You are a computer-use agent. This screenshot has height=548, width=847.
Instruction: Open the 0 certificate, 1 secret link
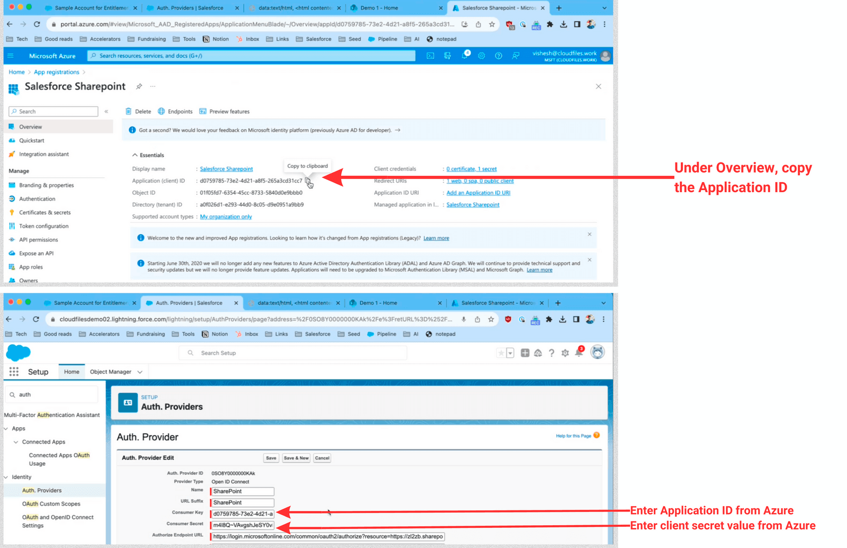pos(471,168)
